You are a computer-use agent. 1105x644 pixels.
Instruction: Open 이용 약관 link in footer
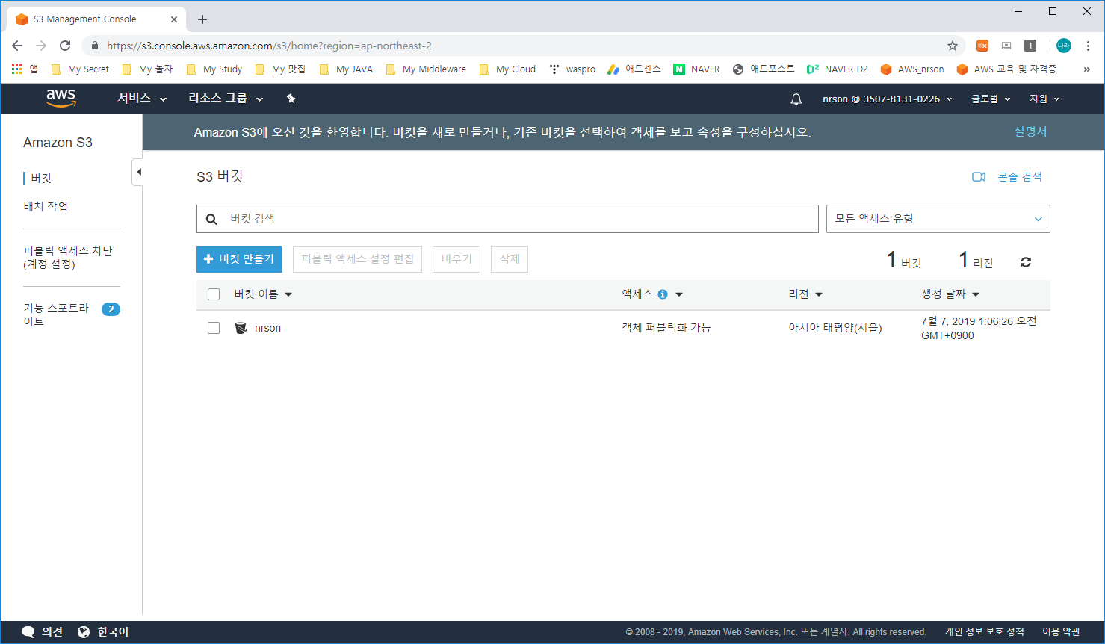(x=1061, y=632)
